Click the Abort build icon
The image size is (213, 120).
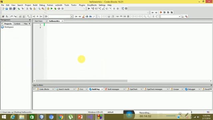coord(63,9)
